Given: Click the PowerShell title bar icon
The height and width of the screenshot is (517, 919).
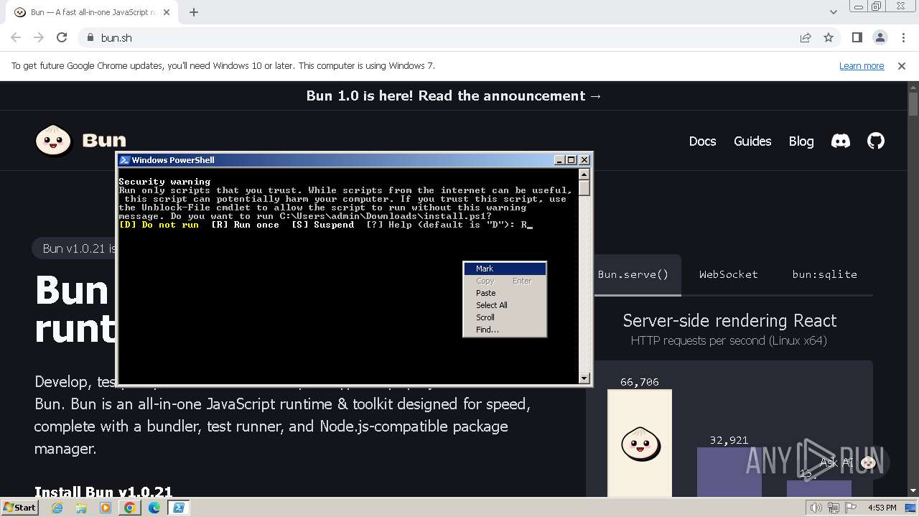Looking at the screenshot, I should 124,160.
